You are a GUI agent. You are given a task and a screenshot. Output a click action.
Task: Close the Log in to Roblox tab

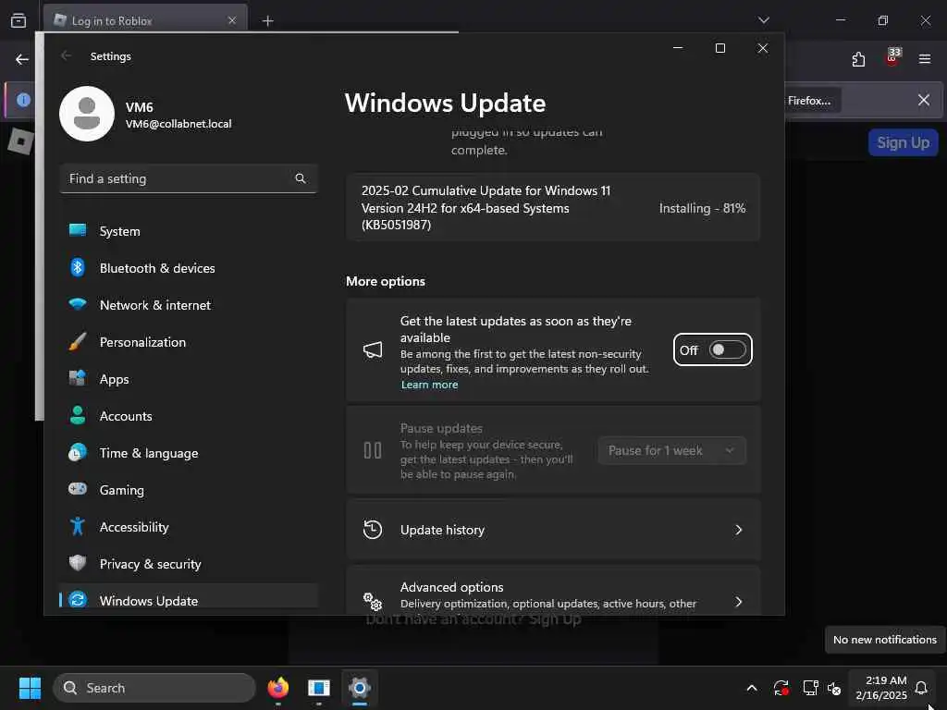click(x=232, y=20)
